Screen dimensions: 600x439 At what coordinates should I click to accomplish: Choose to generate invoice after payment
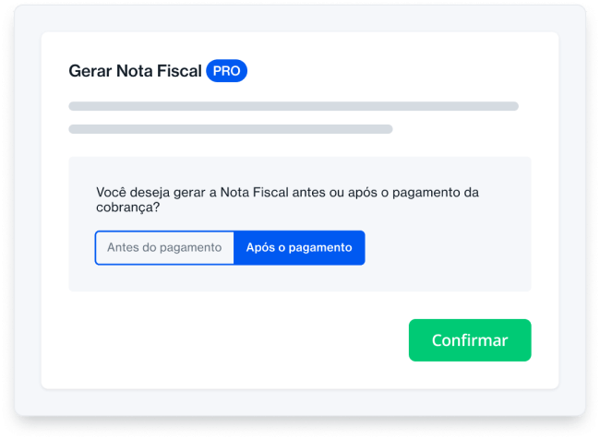(299, 247)
